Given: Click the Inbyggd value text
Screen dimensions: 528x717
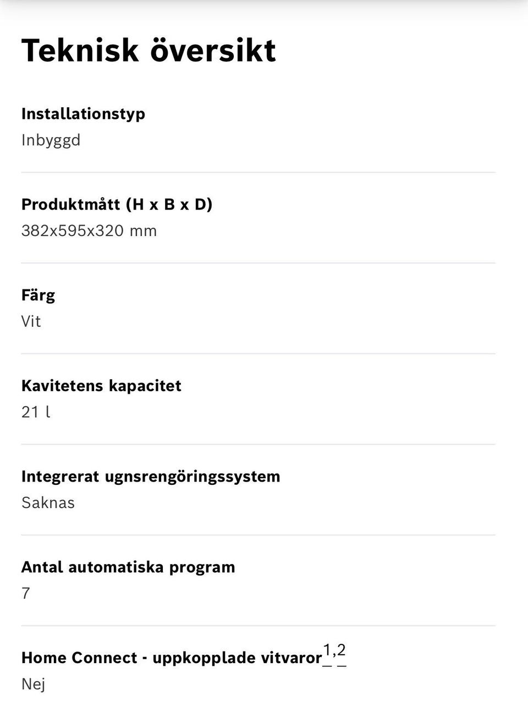Looking at the screenshot, I should tap(51, 140).
